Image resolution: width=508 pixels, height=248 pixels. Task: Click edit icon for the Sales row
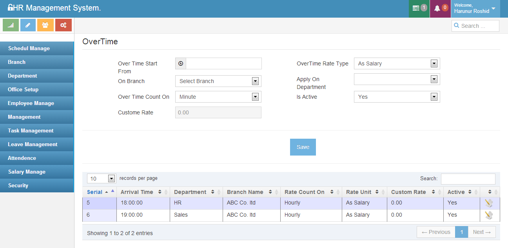[x=488, y=215]
